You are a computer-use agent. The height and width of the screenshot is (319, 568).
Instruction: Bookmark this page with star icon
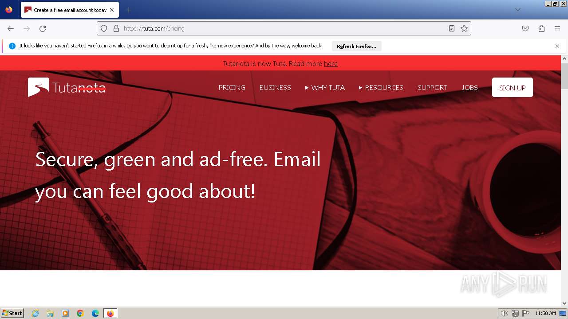(464, 28)
